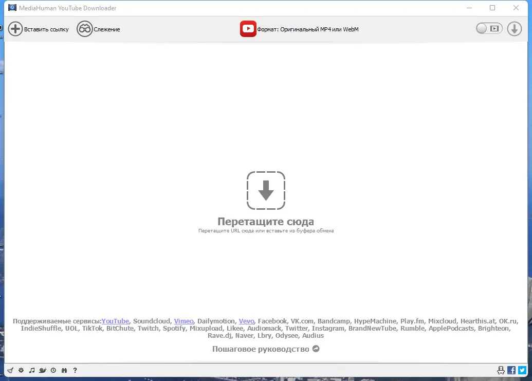Click the dashed drop-zone arrow icon
532x381 pixels.
266,190
